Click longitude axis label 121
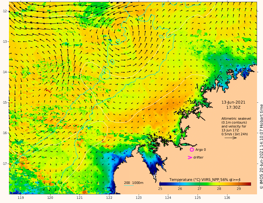 [x=80, y=198]
